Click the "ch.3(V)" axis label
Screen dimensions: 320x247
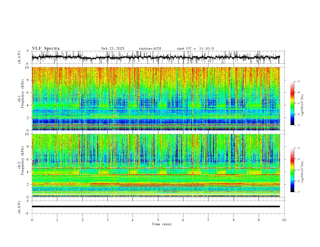tap(19, 207)
